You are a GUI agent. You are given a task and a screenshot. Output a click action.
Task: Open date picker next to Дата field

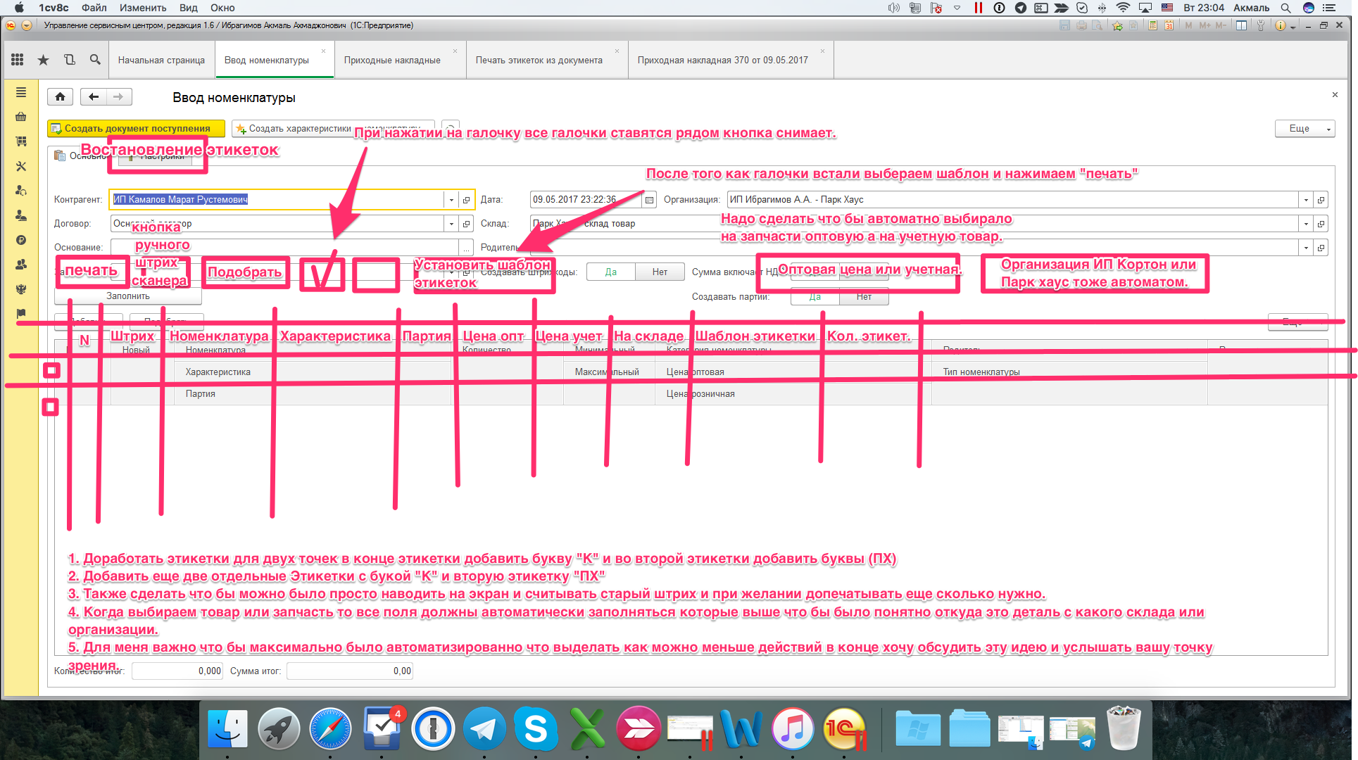649,200
